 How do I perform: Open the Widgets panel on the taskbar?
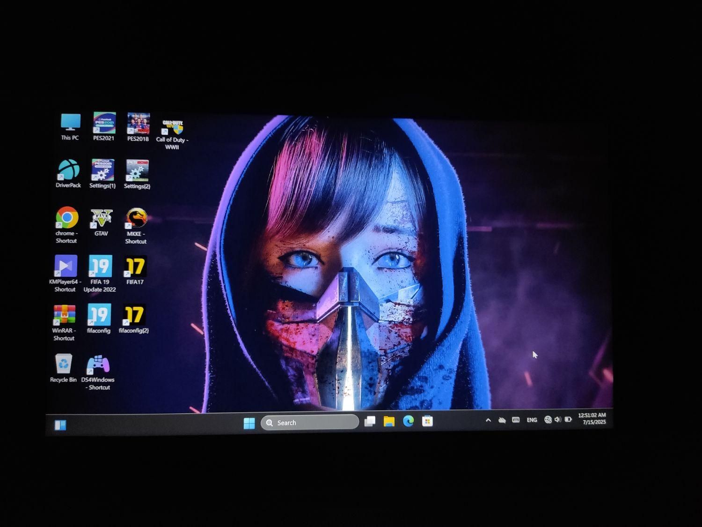click(60, 425)
